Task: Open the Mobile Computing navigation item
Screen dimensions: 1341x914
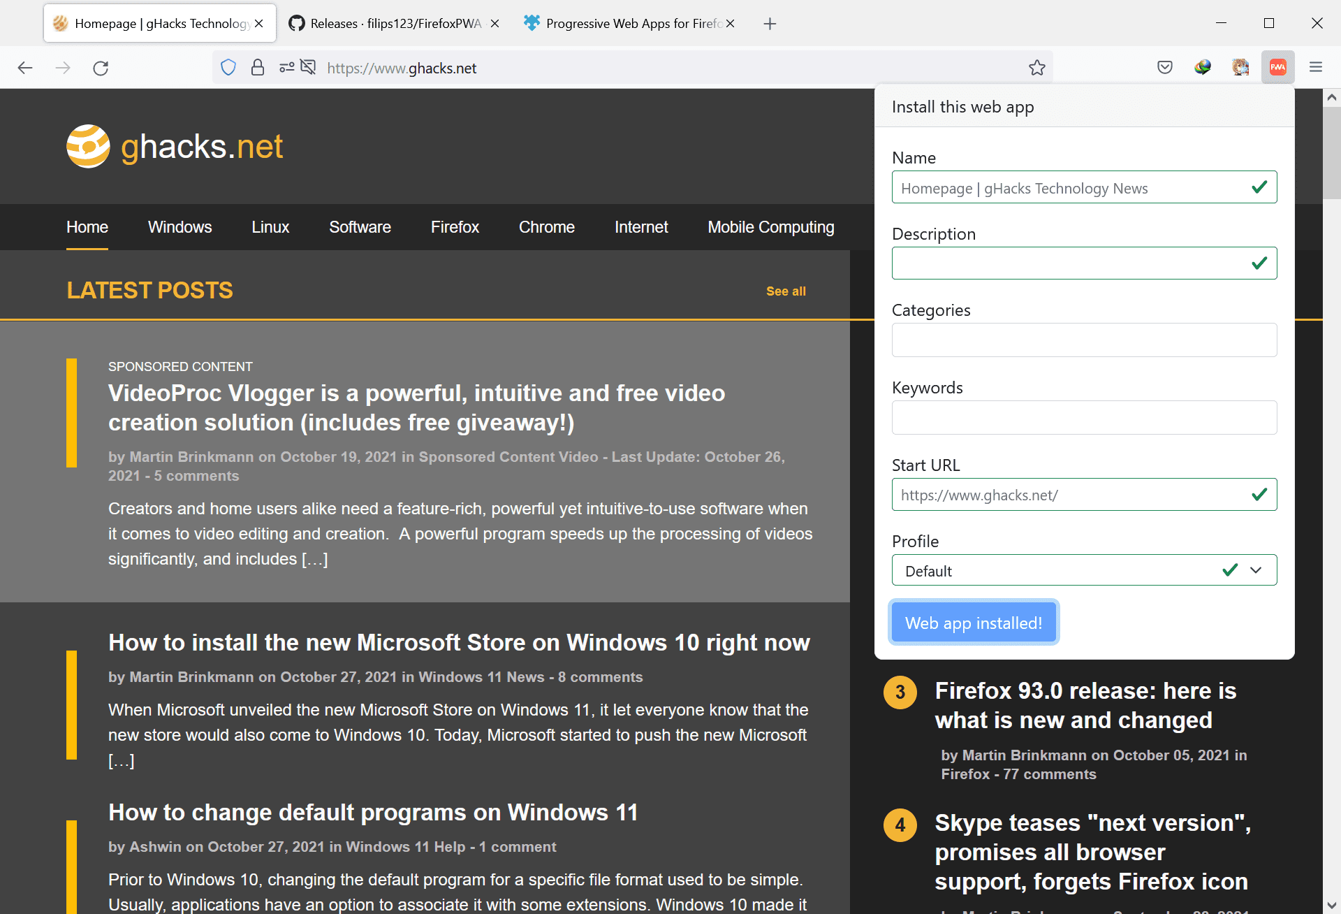Action: 771,227
